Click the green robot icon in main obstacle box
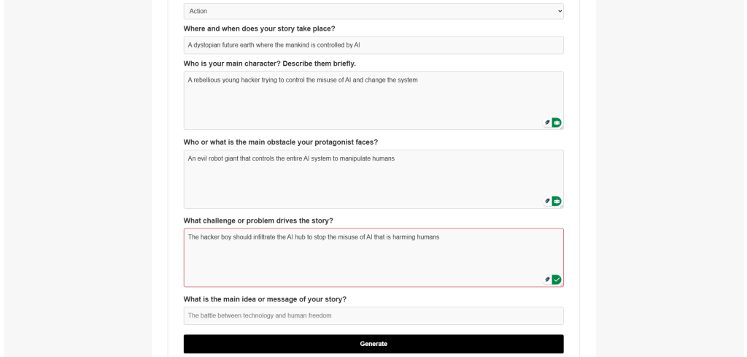 point(557,201)
